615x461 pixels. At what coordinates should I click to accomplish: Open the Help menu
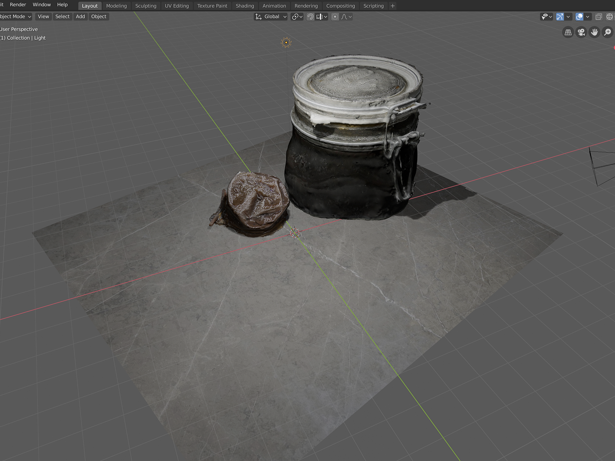(x=62, y=5)
